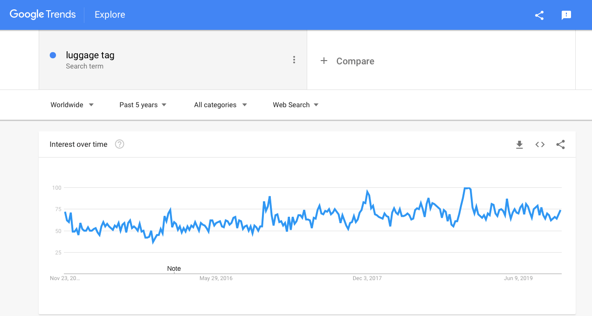Open the Past 5 years time dropdown
The height and width of the screenshot is (316, 592).
click(x=143, y=105)
